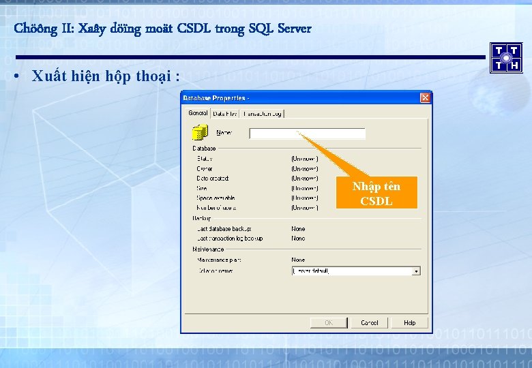Click the Collation name dropdown arrow
The width and height of the screenshot is (532, 368).
(416, 271)
